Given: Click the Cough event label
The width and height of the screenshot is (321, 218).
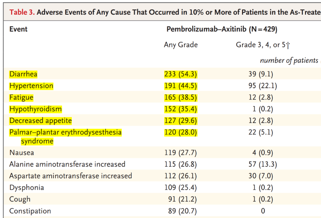Looking at the screenshot, I should 20,199.
